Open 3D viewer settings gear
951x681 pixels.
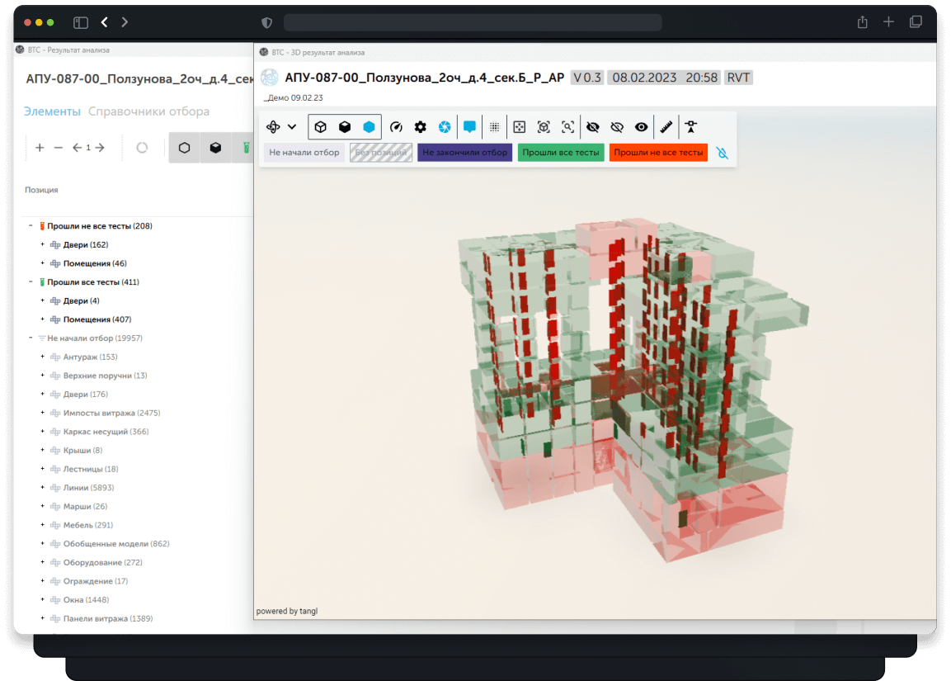click(x=421, y=127)
